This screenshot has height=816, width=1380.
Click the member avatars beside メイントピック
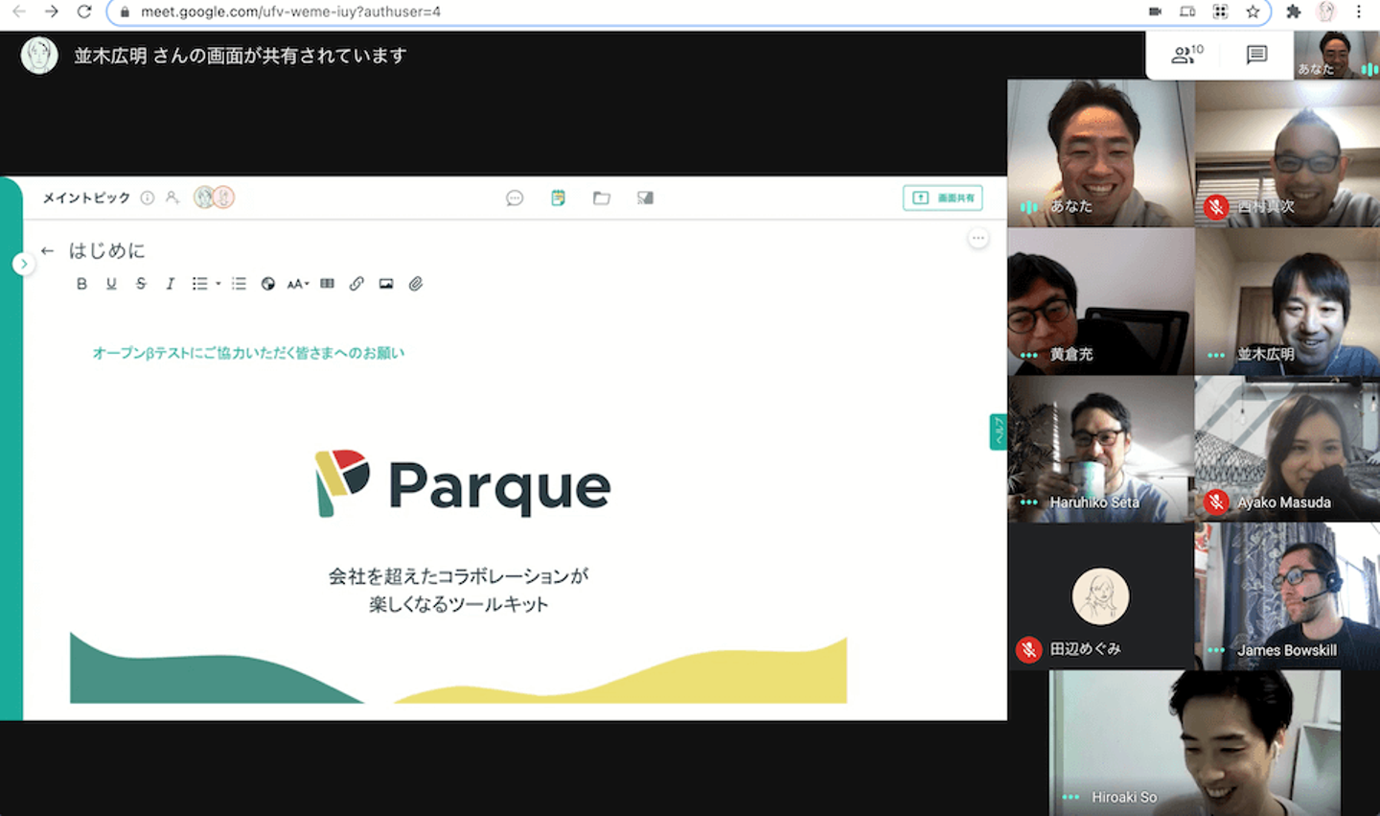point(214,198)
